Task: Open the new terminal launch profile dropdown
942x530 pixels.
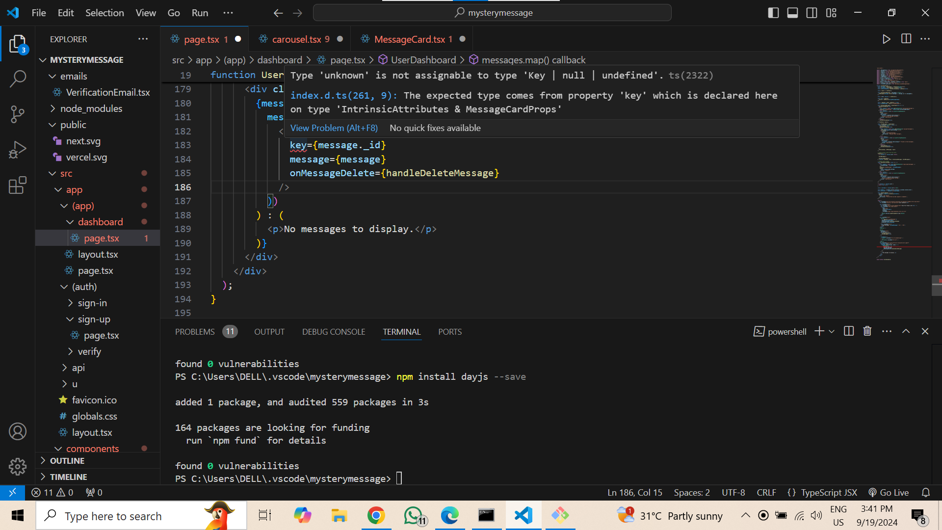Action: coord(832,332)
